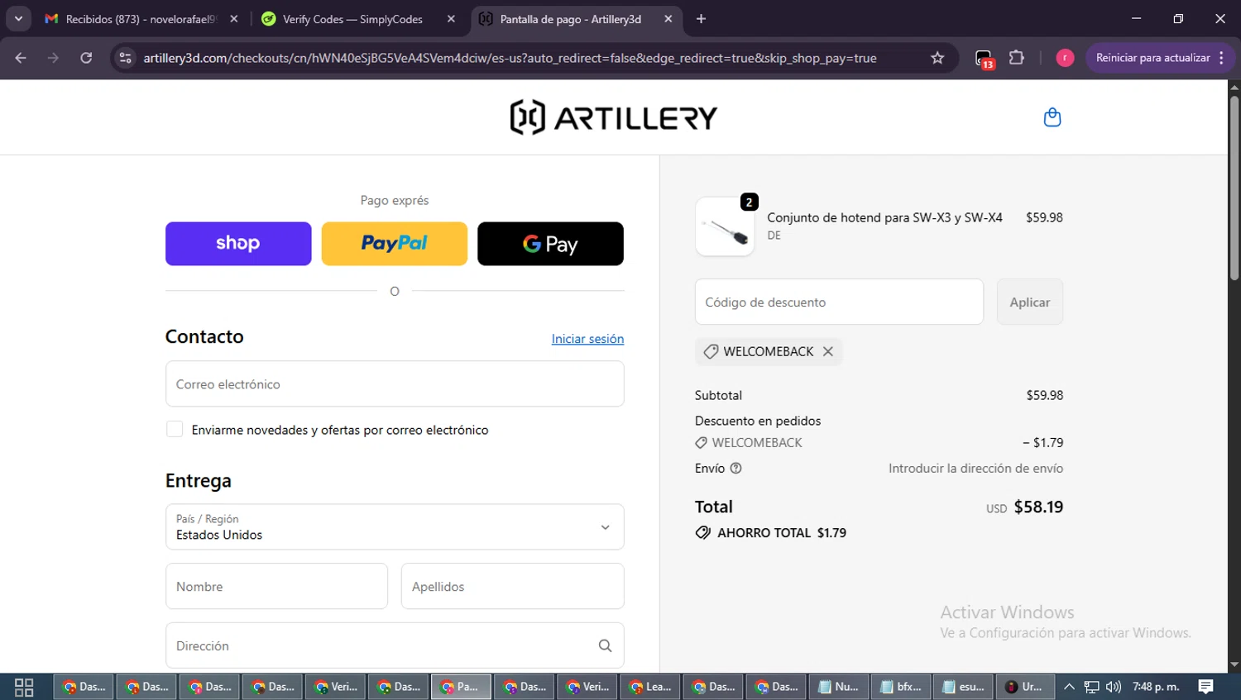
Task: Focus the Código de descuento field
Action: [x=839, y=302]
